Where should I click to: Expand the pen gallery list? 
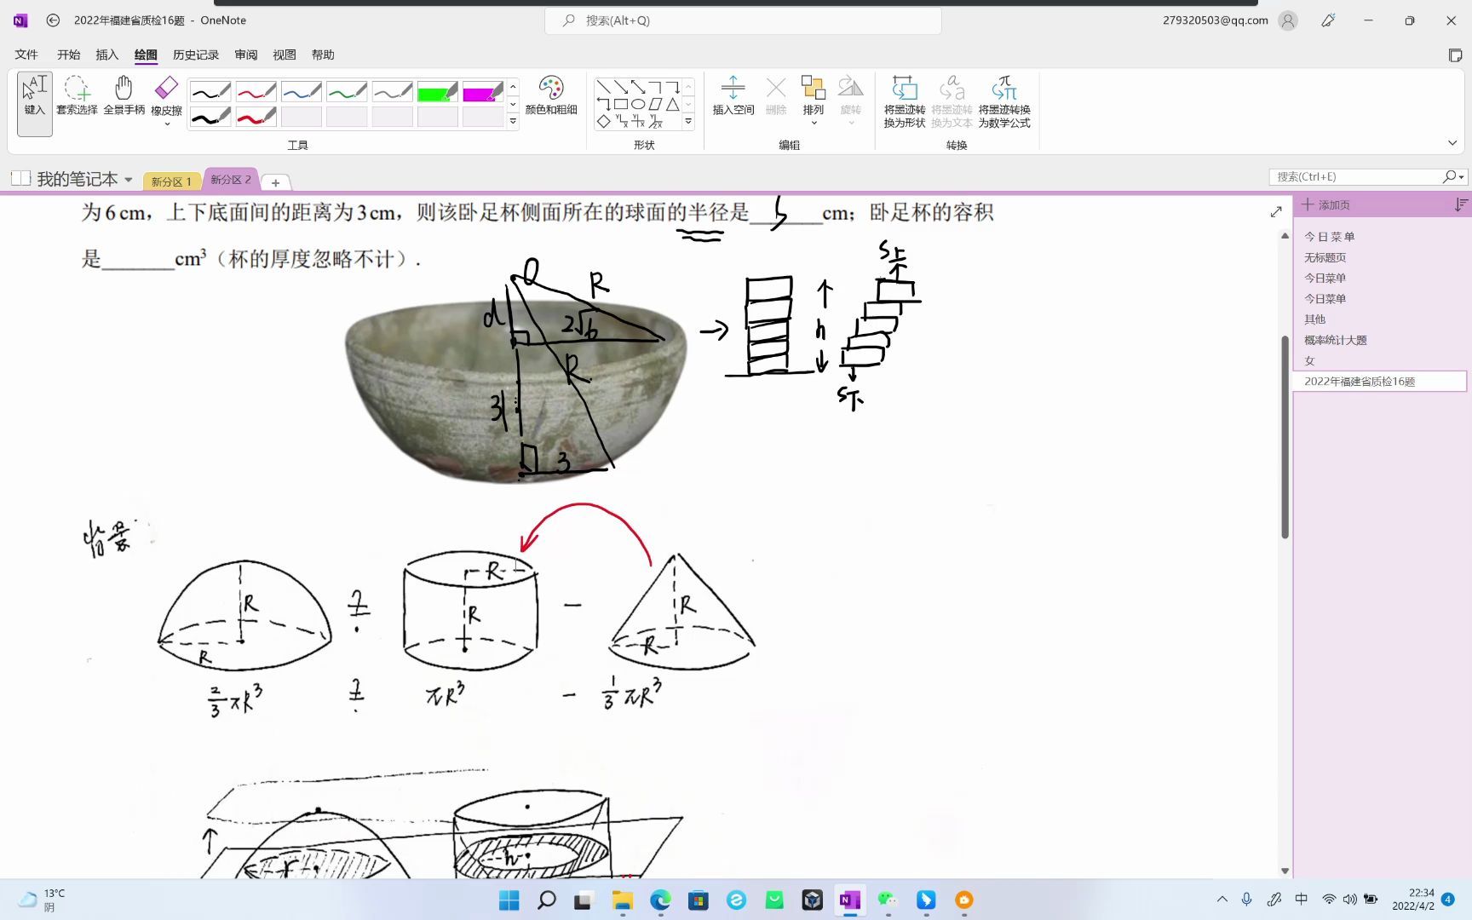pyautogui.click(x=513, y=121)
